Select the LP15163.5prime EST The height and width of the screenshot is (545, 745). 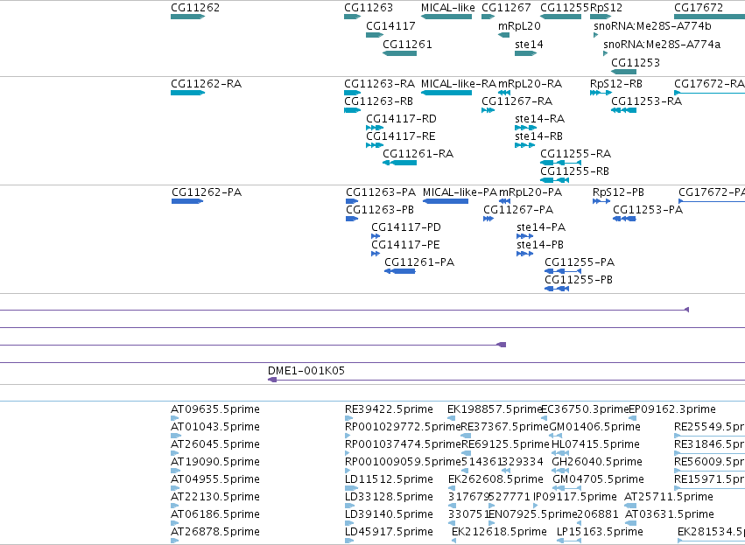[568, 541]
